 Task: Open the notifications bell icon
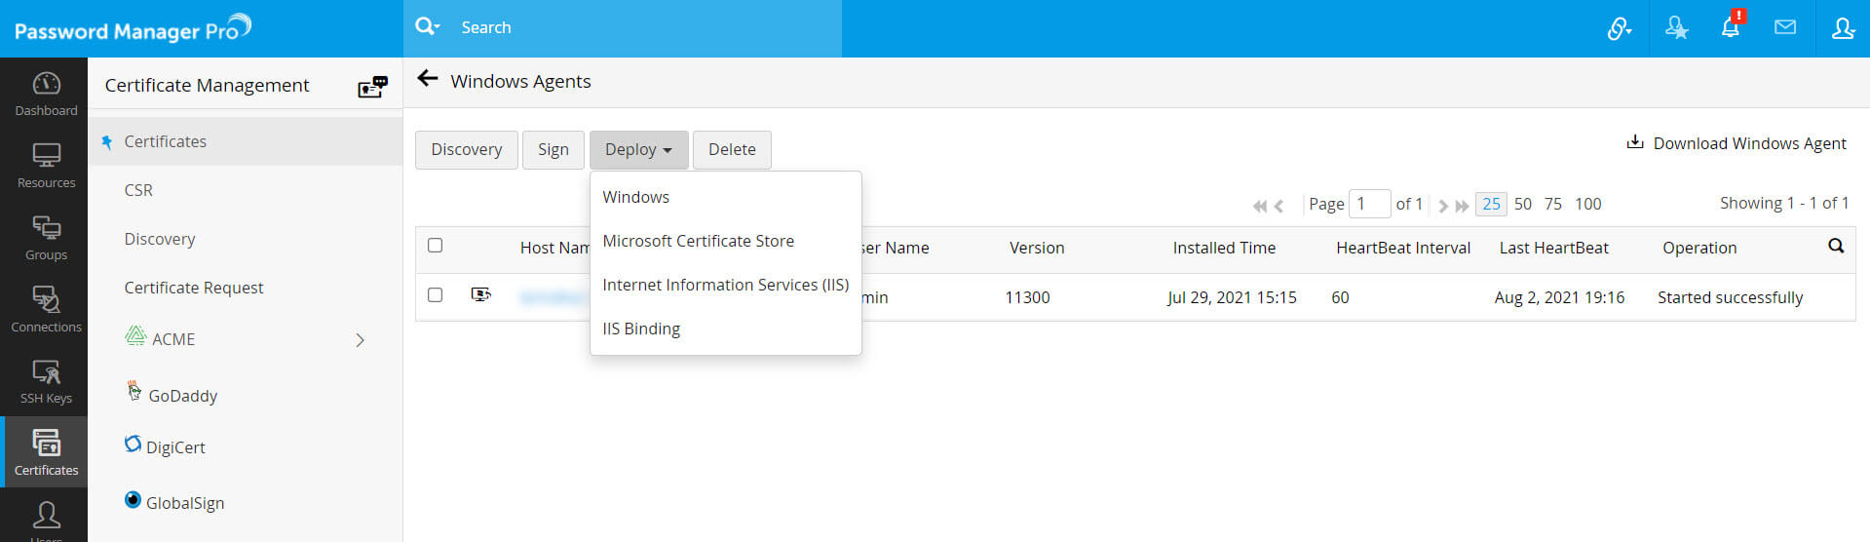[x=1730, y=28]
